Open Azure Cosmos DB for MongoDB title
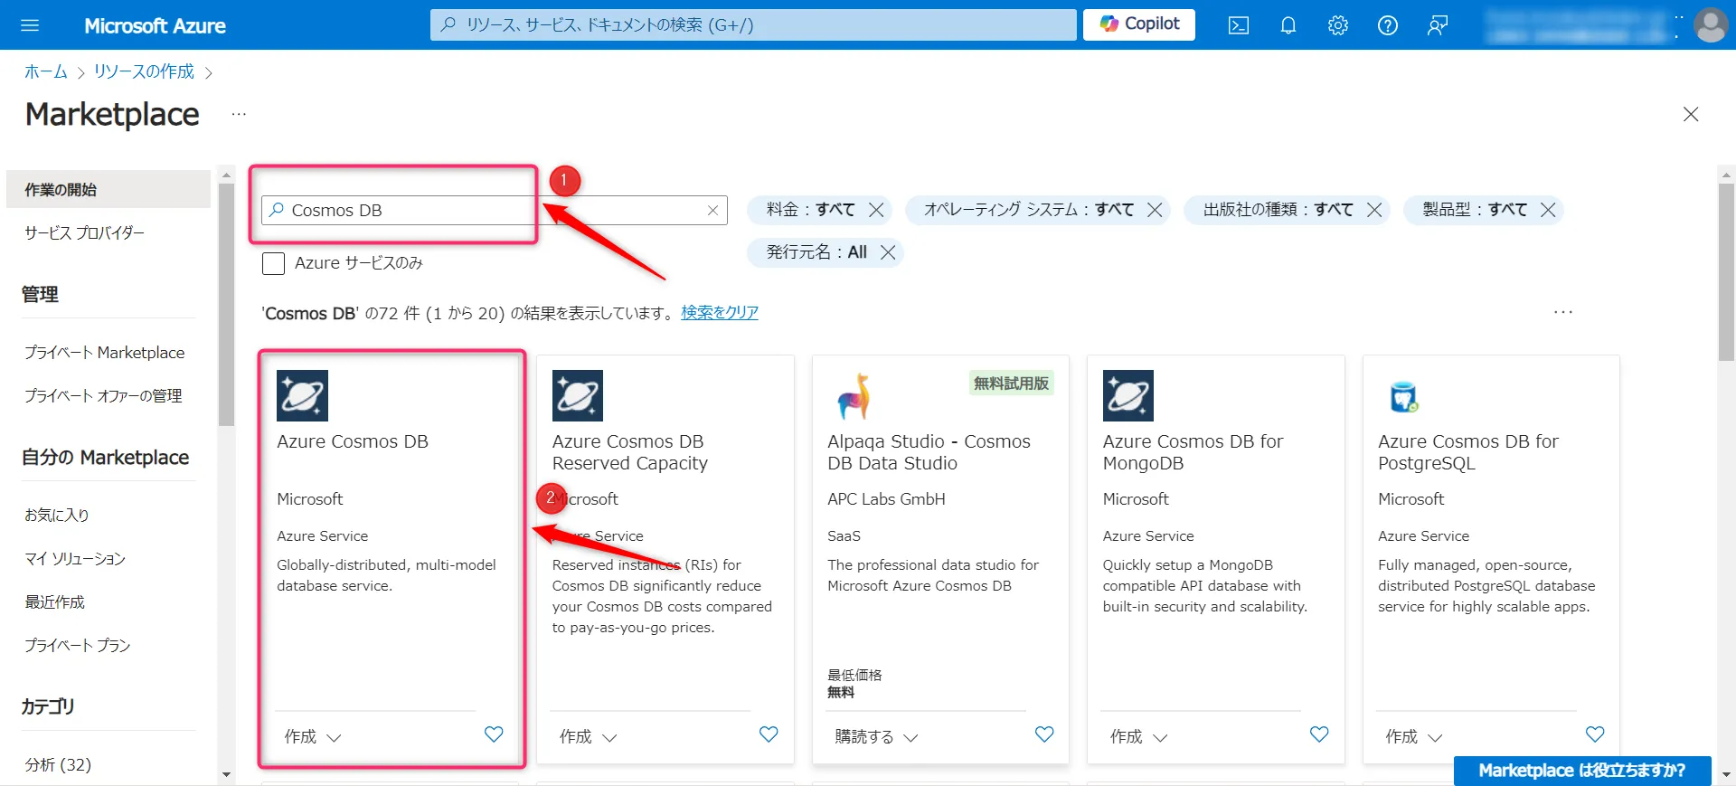 pyautogui.click(x=1193, y=452)
